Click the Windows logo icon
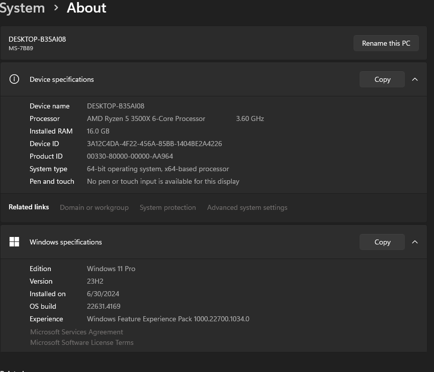This screenshot has width=434, height=372. [x=14, y=242]
